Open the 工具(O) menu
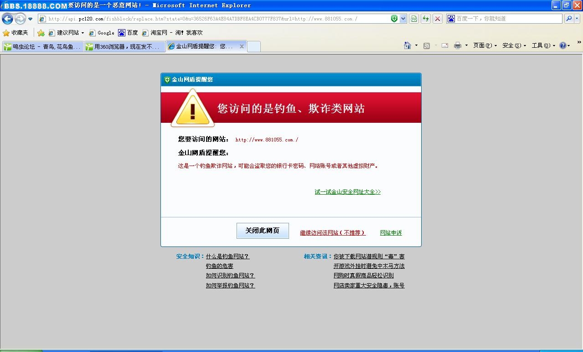Screen dimensions: 583x352 543,45
